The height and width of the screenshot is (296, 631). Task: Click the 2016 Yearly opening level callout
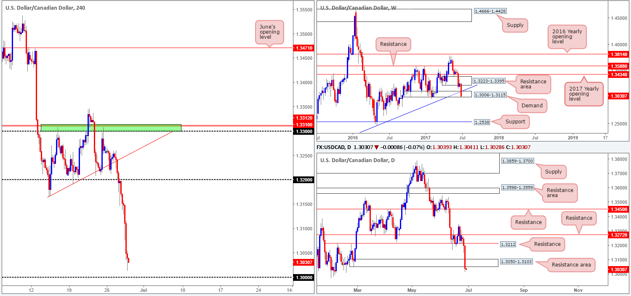click(566, 37)
